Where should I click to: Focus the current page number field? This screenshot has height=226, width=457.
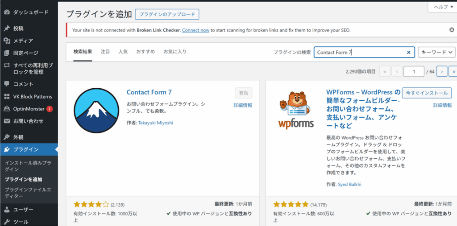[x=414, y=71]
